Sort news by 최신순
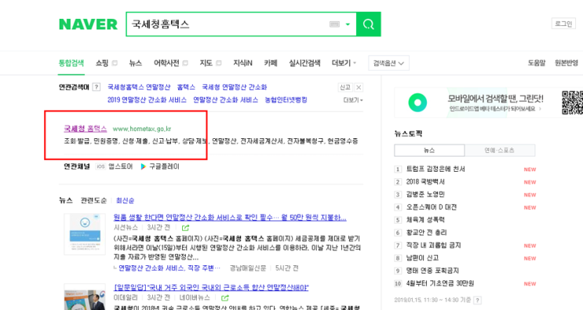This screenshot has height=310, width=583. click(x=125, y=200)
